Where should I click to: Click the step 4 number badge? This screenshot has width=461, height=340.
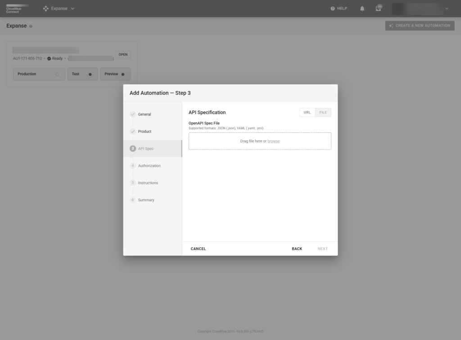[133, 165]
